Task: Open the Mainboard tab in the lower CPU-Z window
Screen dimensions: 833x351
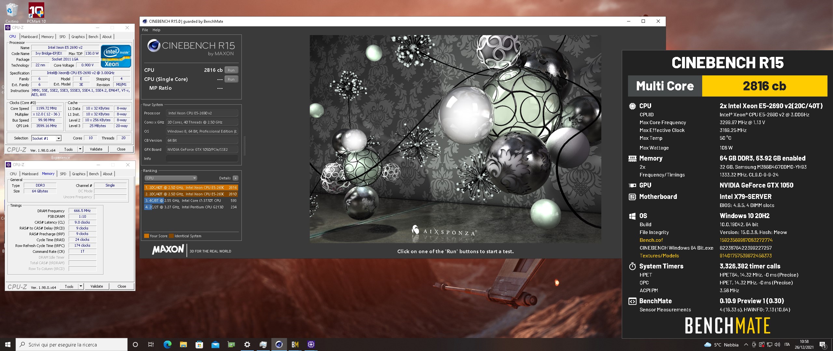Action: pos(30,174)
